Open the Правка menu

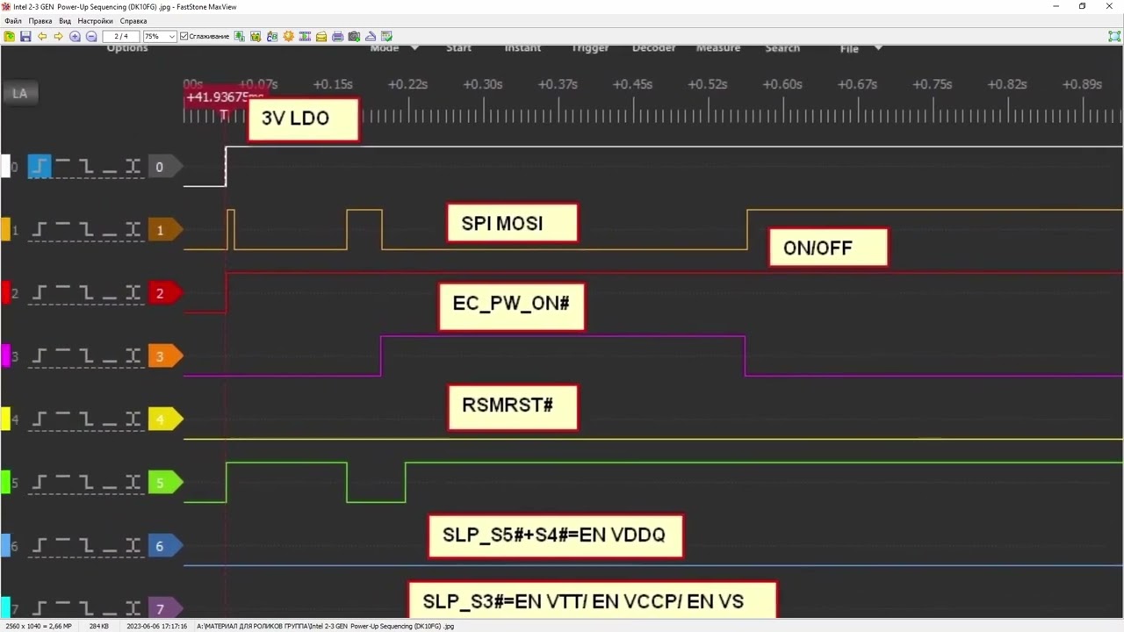click(x=40, y=21)
